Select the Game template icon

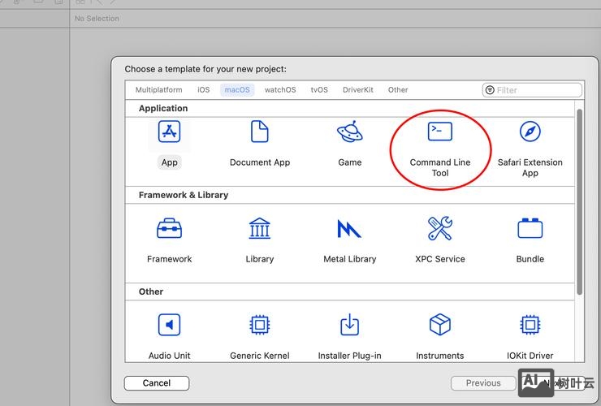349,132
